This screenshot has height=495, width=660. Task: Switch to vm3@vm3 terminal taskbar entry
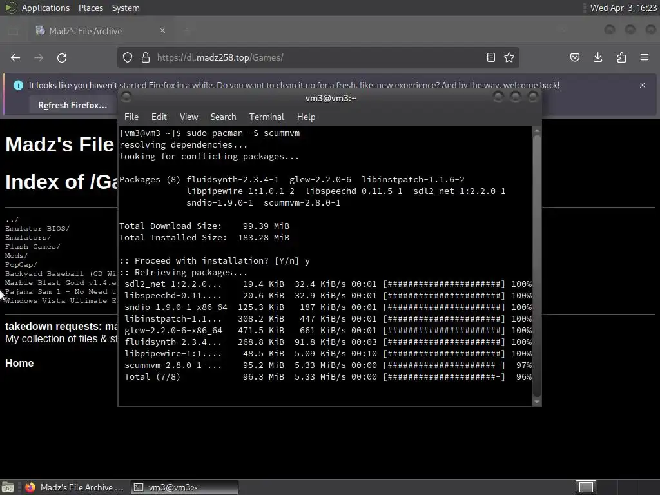tap(184, 487)
